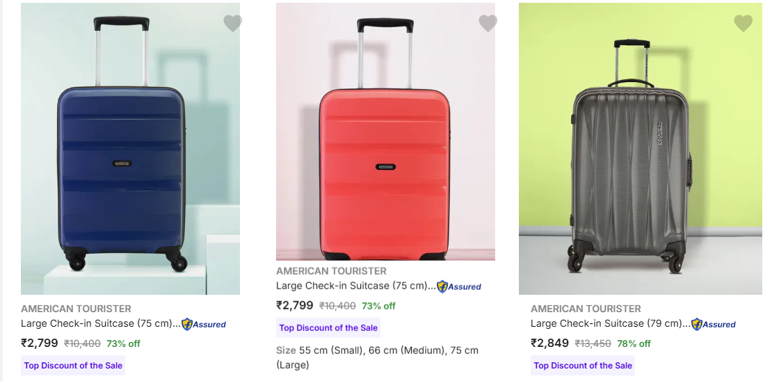This screenshot has width=772, height=381.
Task: Open Large Check-in Suitcase (79 cm) title link
Action: pyautogui.click(x=609, y=323)
